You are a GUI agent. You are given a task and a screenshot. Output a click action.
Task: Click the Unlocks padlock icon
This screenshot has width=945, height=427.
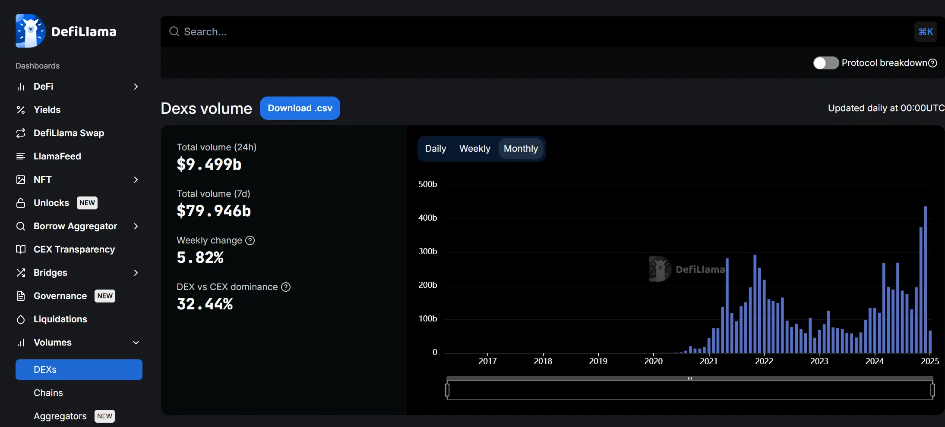pos(21,203)
